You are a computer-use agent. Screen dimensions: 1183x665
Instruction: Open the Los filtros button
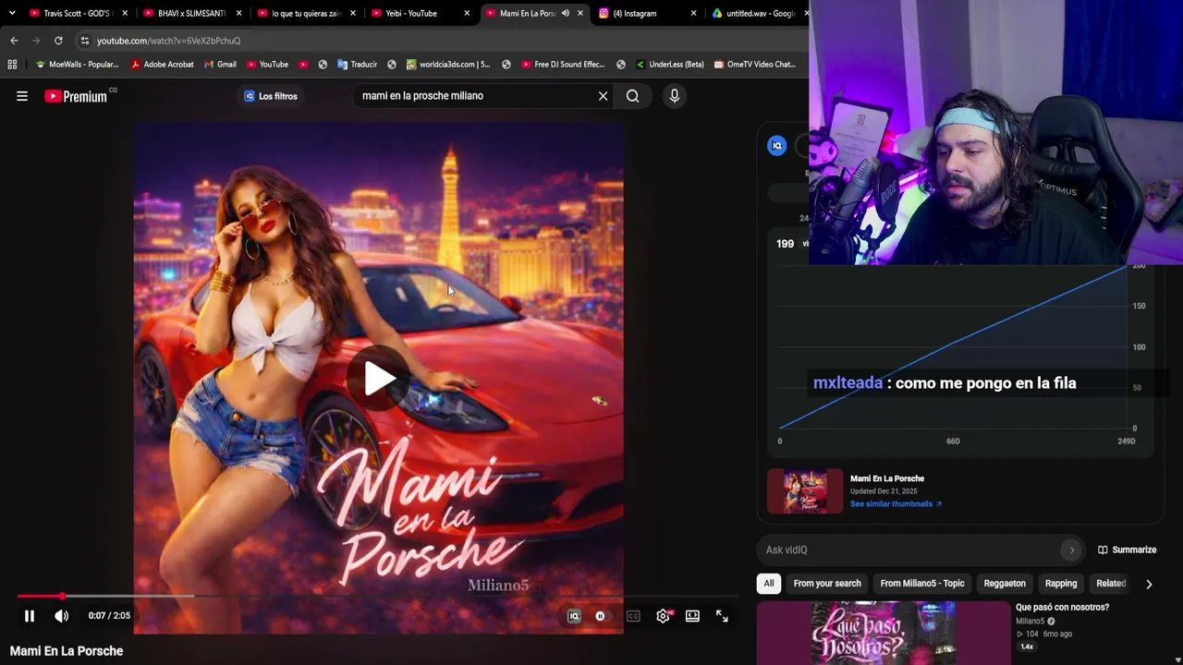pos(270,96)
